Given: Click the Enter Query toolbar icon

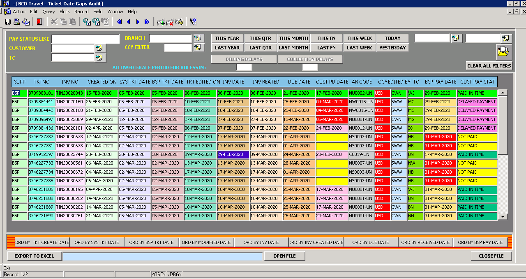Looking at the screenshot, I should pos(87,22).
